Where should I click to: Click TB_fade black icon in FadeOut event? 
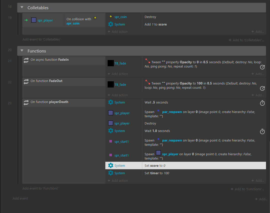pos(111,84)
